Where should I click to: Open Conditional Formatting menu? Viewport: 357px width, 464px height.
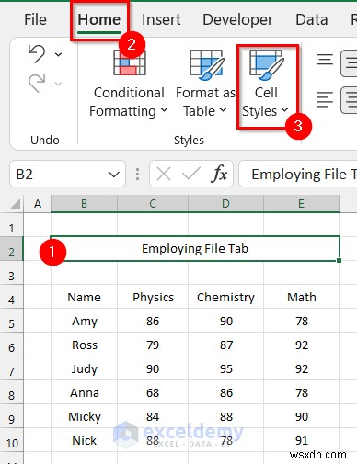coord(129,85)
